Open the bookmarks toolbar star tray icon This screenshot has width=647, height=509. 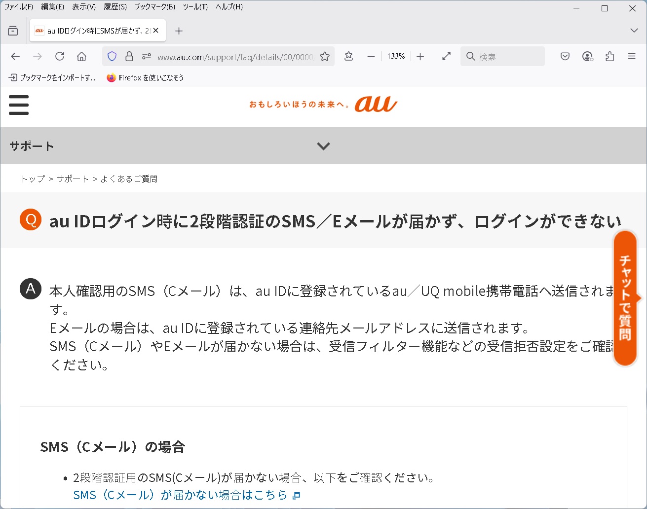click(349, 56)
